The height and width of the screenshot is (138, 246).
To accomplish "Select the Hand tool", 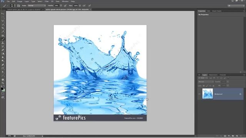I will click(x=3, y=79).
